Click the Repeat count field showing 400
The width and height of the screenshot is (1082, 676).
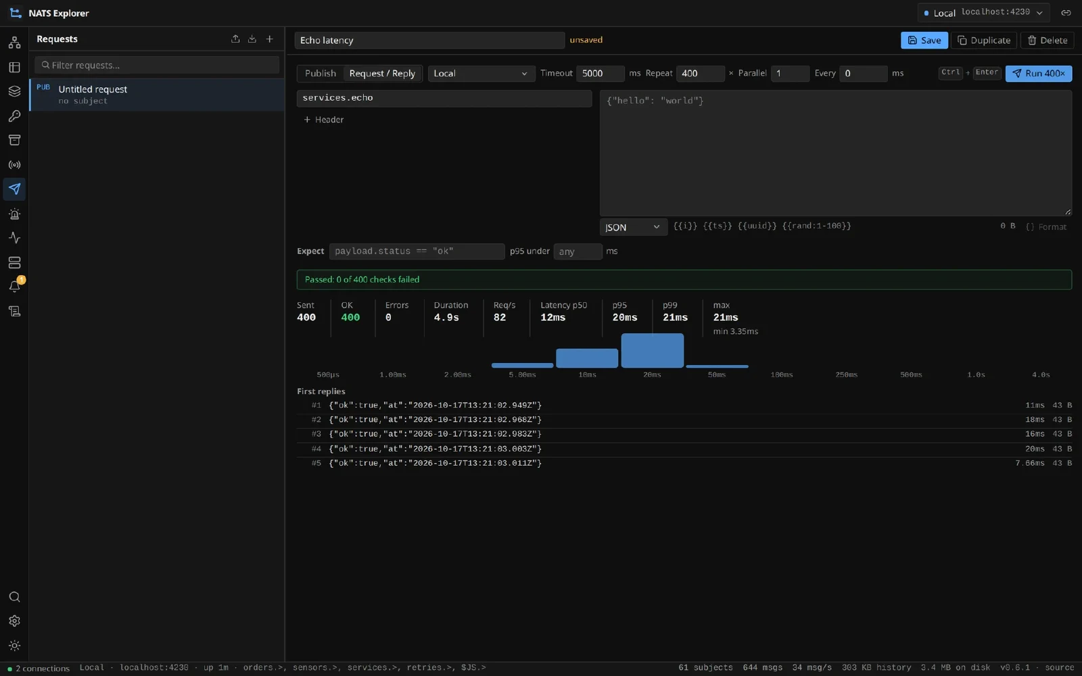coord(701,73)
